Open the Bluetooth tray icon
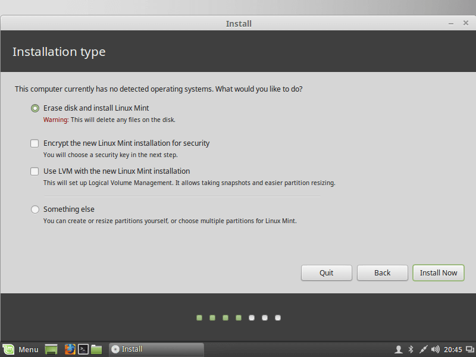The height and width of the screenshot is (357, 476). coord(411,349)
